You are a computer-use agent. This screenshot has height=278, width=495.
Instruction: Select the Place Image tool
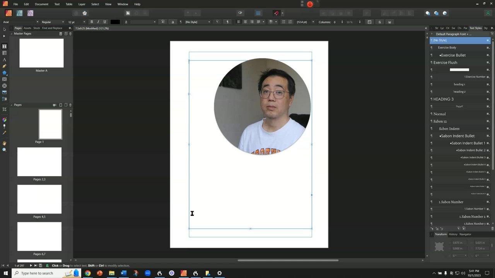[4, 92]
